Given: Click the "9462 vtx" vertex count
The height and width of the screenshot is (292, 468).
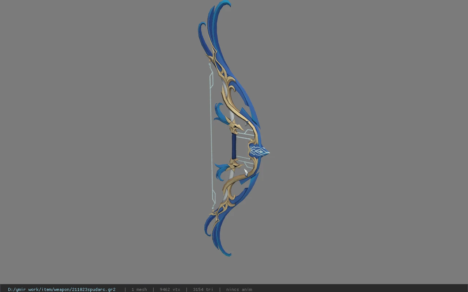Looking at the screenshot, I should pos(170,289).
